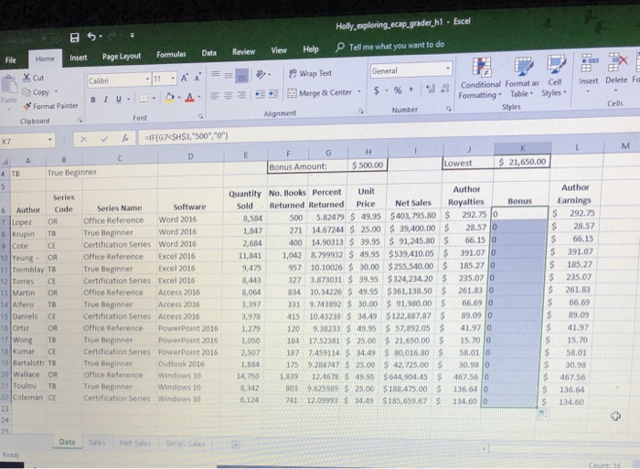This screenshot has height=469, width=640.
Task: Decrease the font size
Action: [197, 77]
